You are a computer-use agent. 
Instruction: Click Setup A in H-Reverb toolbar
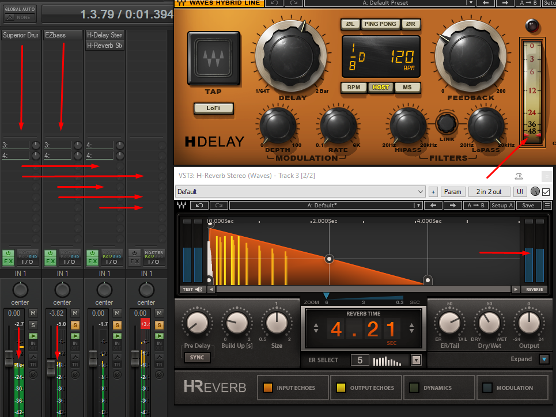pyautogui.click(x=502, y=205)
